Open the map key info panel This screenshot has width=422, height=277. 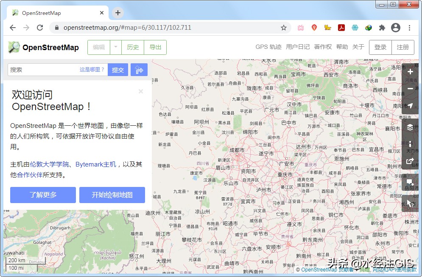tap(410, 144)
